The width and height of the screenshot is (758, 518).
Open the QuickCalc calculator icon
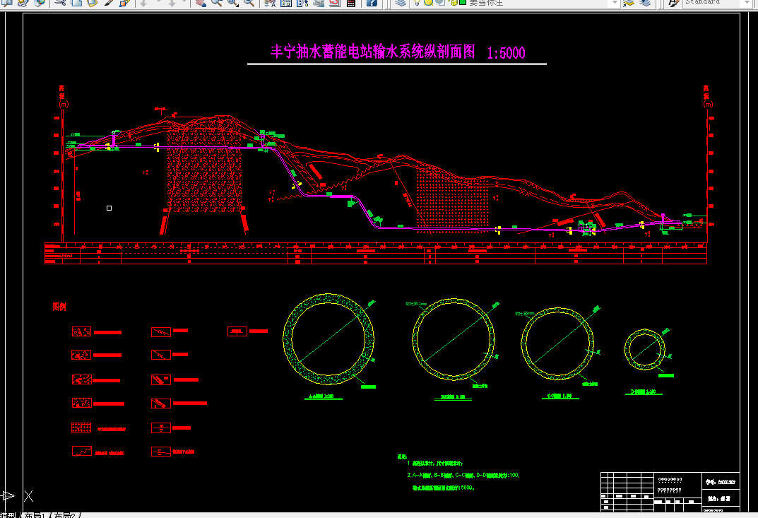coord(351,2)
